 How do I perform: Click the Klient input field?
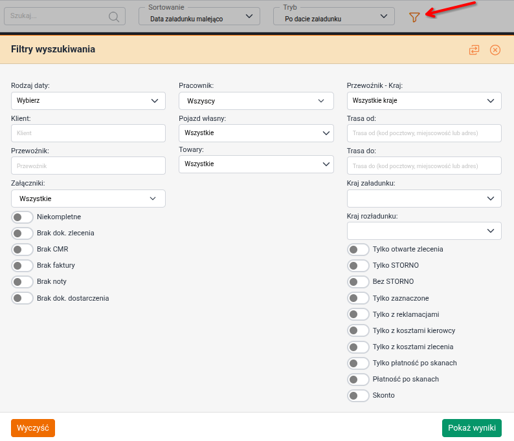(x=88, y=133)
